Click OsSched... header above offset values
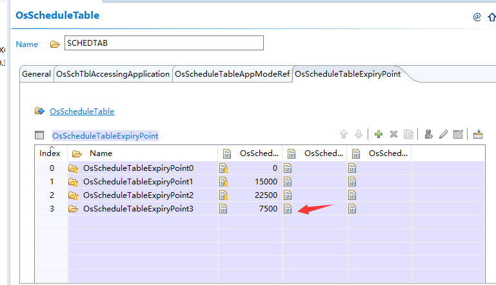 pyautogui.click(x=250, y=153)
